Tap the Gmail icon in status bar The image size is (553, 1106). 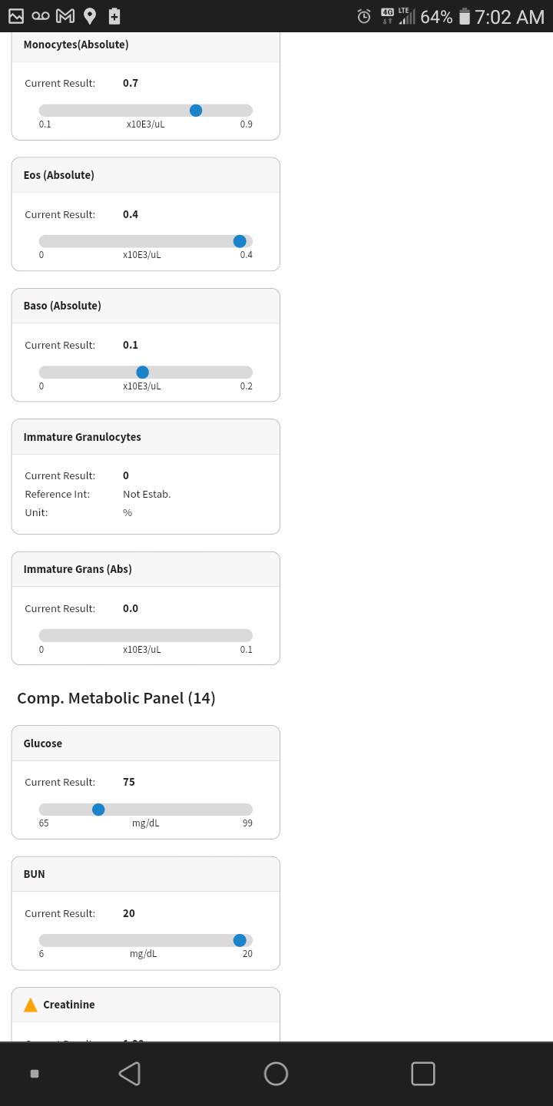pos(65,15)
